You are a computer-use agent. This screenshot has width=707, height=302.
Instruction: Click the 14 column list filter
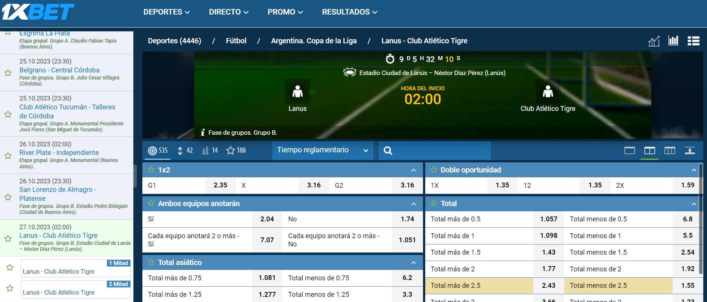(x=210, y=150)
